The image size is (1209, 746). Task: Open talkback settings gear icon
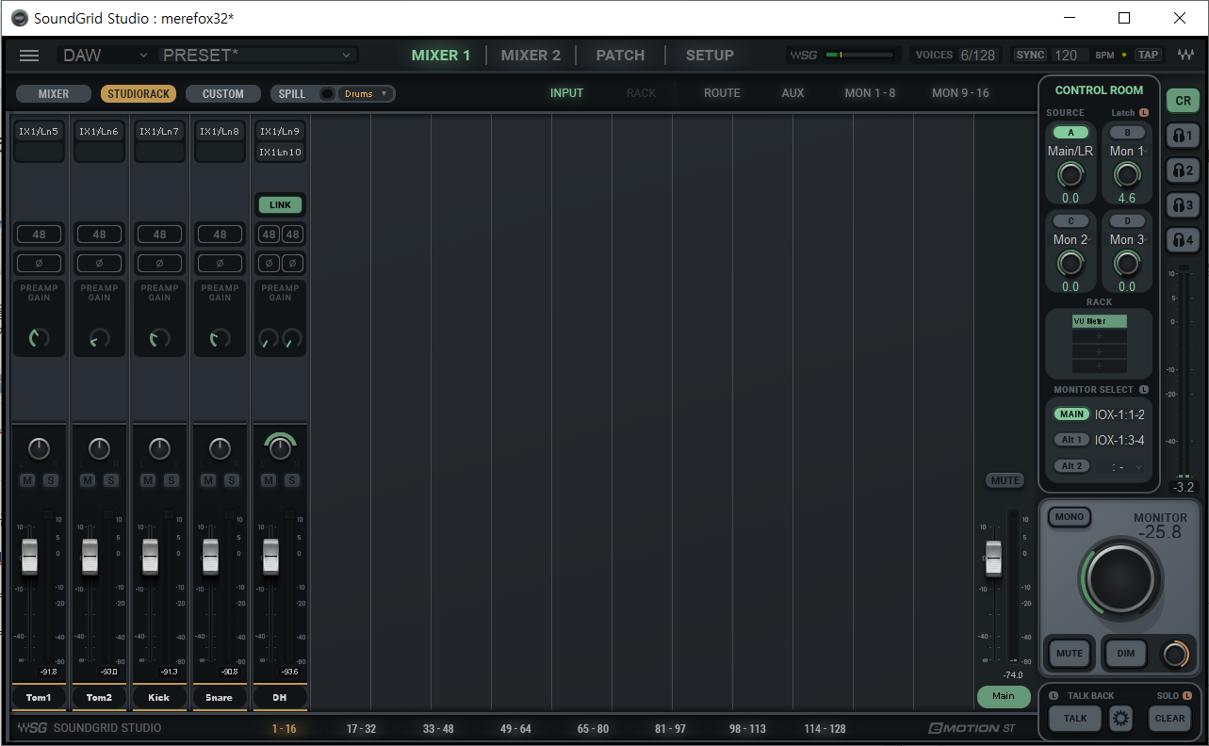click(x=1120, y=719)
